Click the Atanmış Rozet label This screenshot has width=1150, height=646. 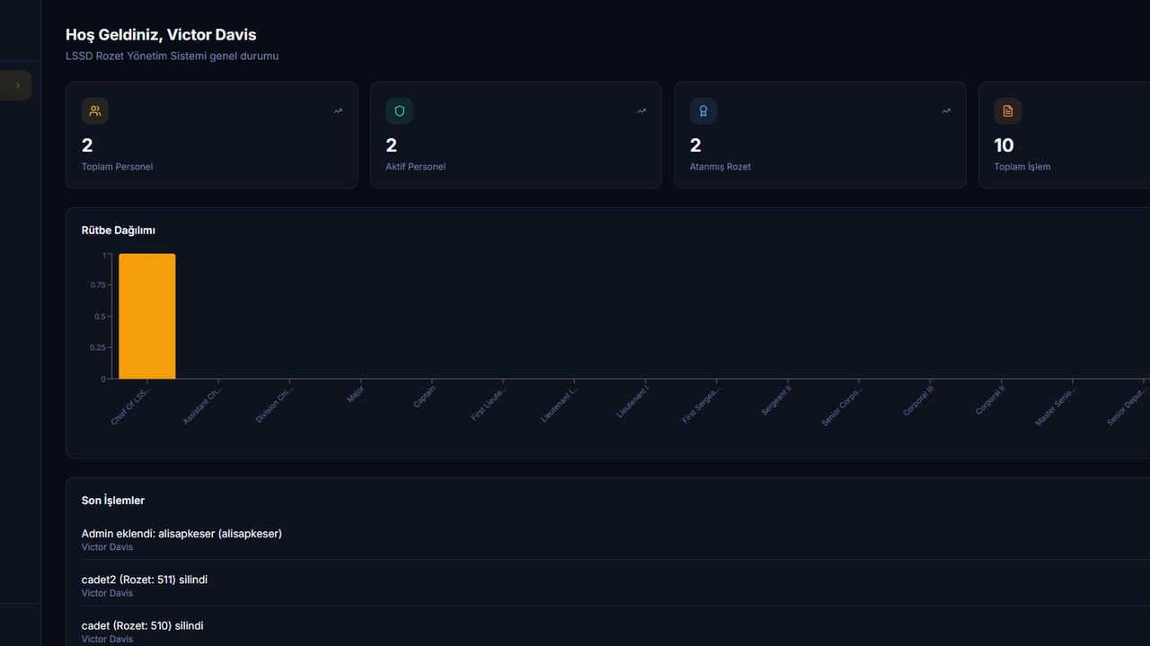coord(721,167)
